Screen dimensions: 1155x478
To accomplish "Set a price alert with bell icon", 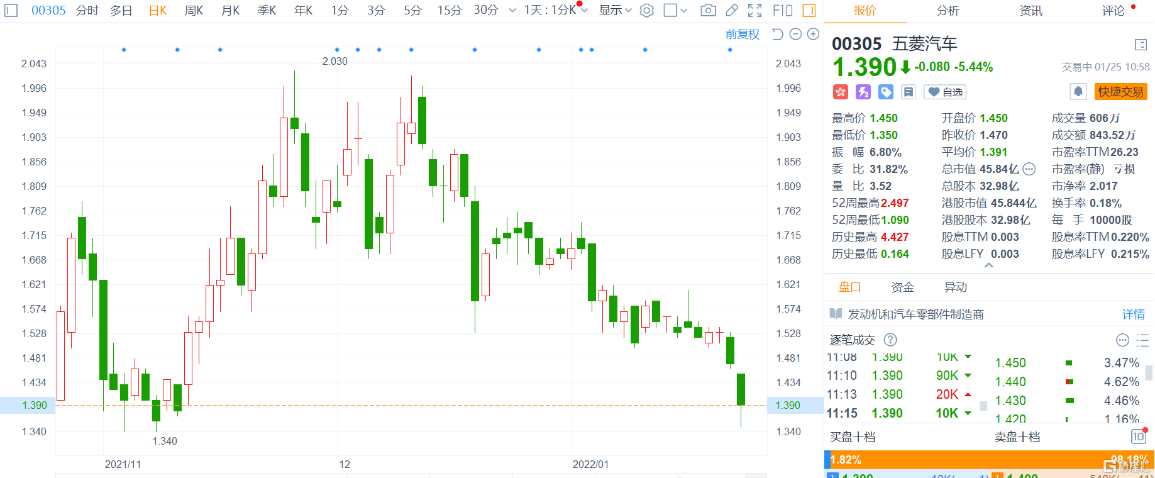I will 1078,92.
